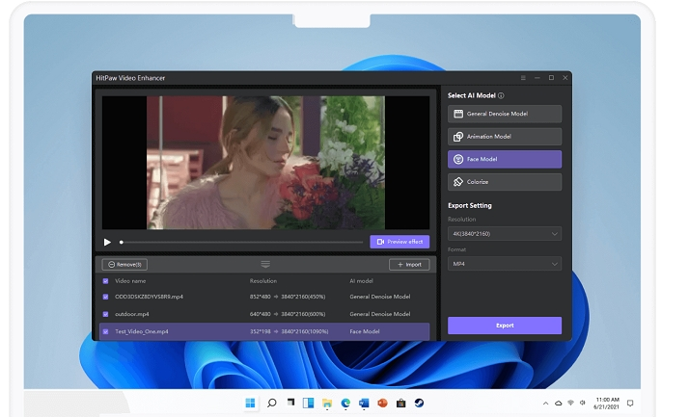Play the video preview
The width and height of the screenshot is (689, 417).
click(x=107, y=242)
